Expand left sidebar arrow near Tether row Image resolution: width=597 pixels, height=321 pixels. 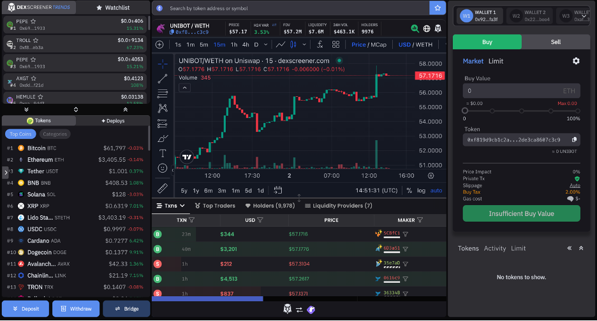[x=5, y=173]
